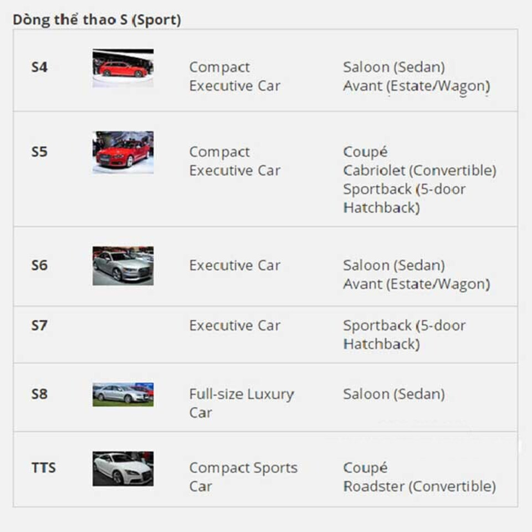Screen dimensions: 532x532
Task: Select the S5 model label
Action: pos(39,152)
